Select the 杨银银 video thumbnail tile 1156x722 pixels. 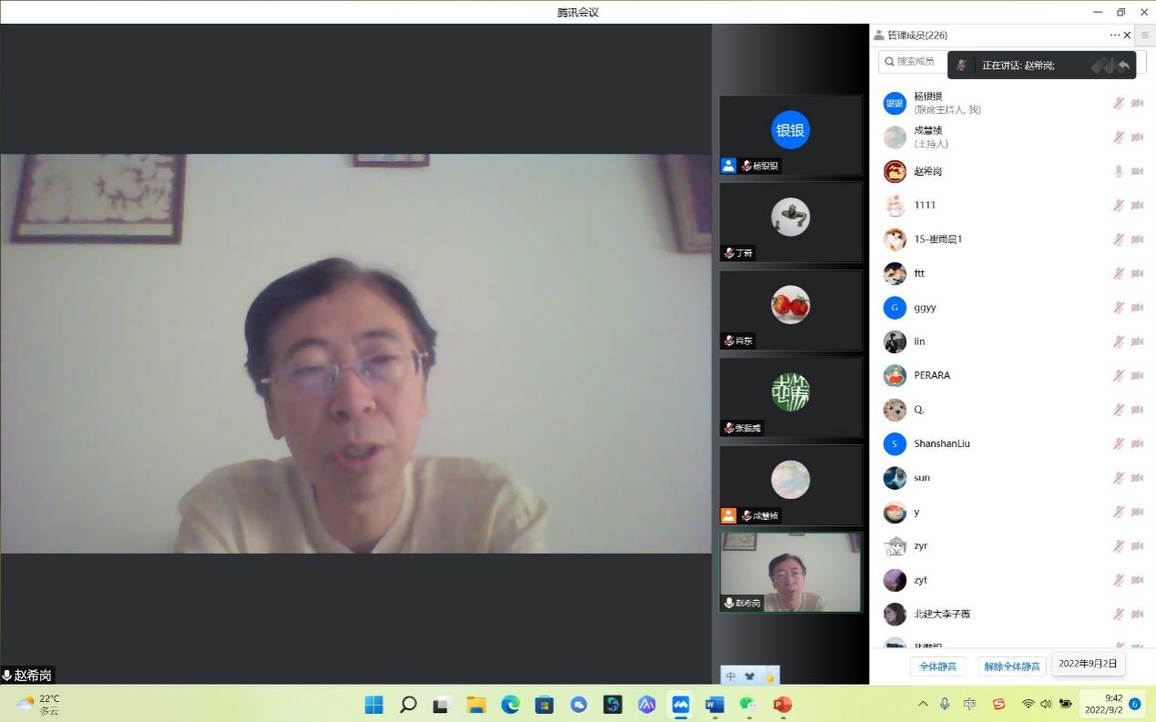790,135
